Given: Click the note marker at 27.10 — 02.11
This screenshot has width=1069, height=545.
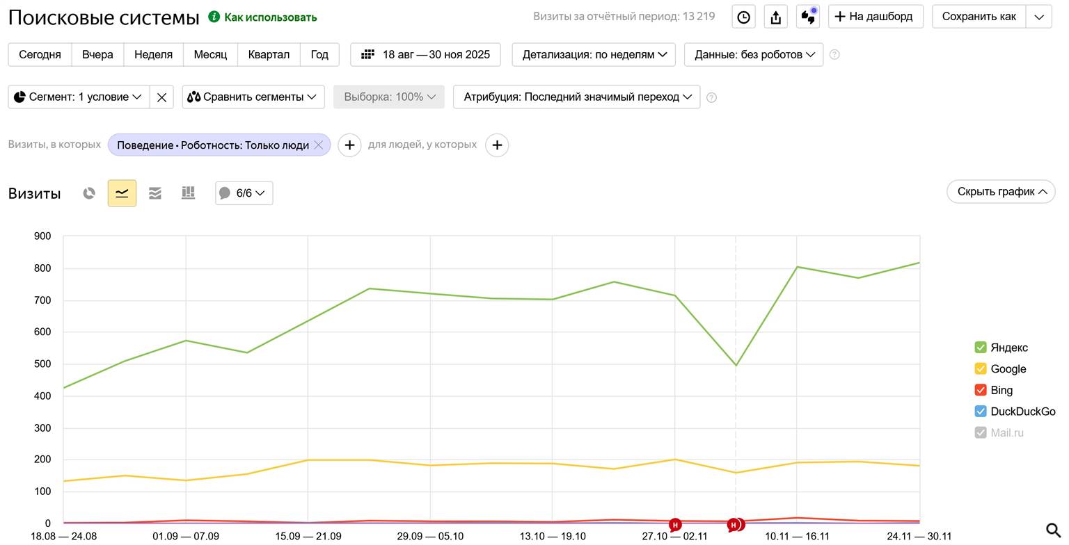Looking at the screenshot, I should [x=674, y=525].
